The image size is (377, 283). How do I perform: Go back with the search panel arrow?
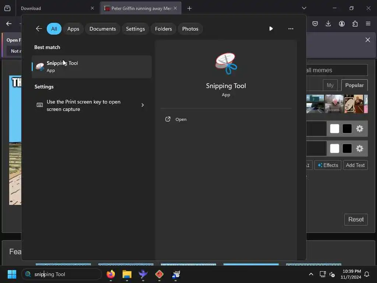pyautogui.click(x=39, y=29)
